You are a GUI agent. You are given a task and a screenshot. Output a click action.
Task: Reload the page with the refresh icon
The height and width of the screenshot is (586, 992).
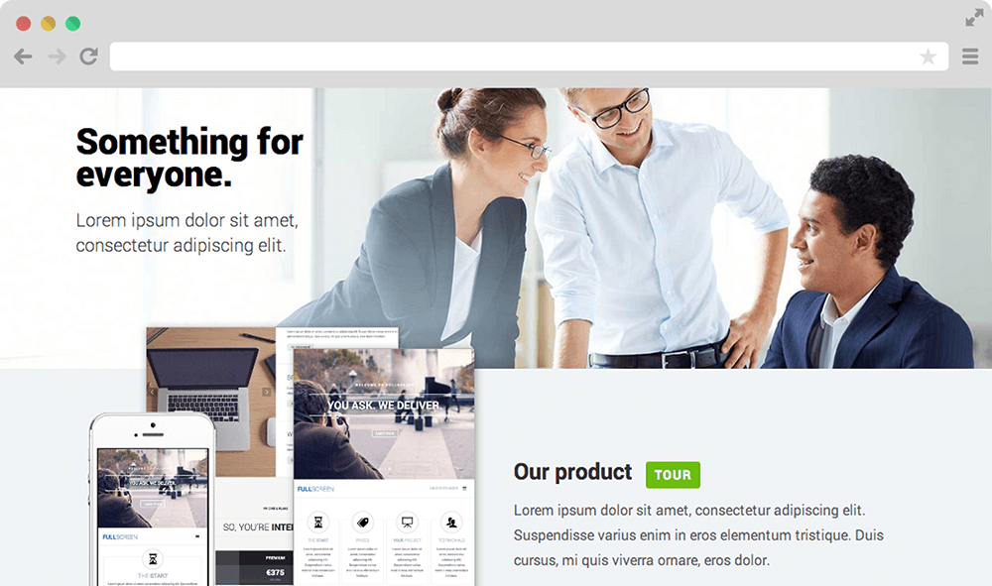click(88, 57)
